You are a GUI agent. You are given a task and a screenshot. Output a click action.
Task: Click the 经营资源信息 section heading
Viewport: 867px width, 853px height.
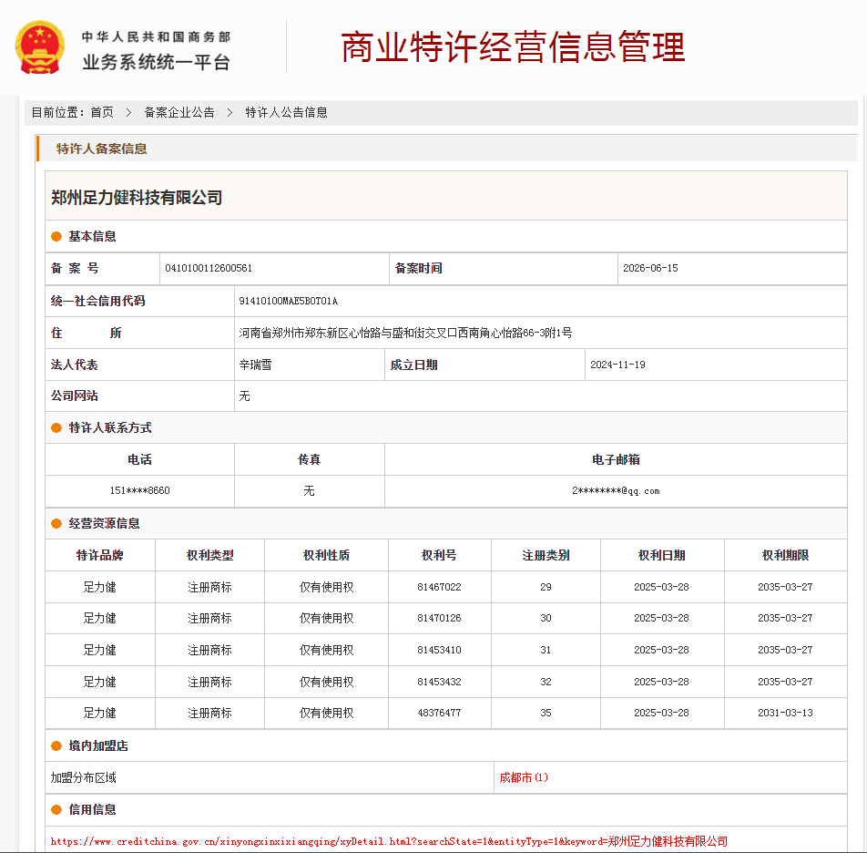click(x=104, y=524)
